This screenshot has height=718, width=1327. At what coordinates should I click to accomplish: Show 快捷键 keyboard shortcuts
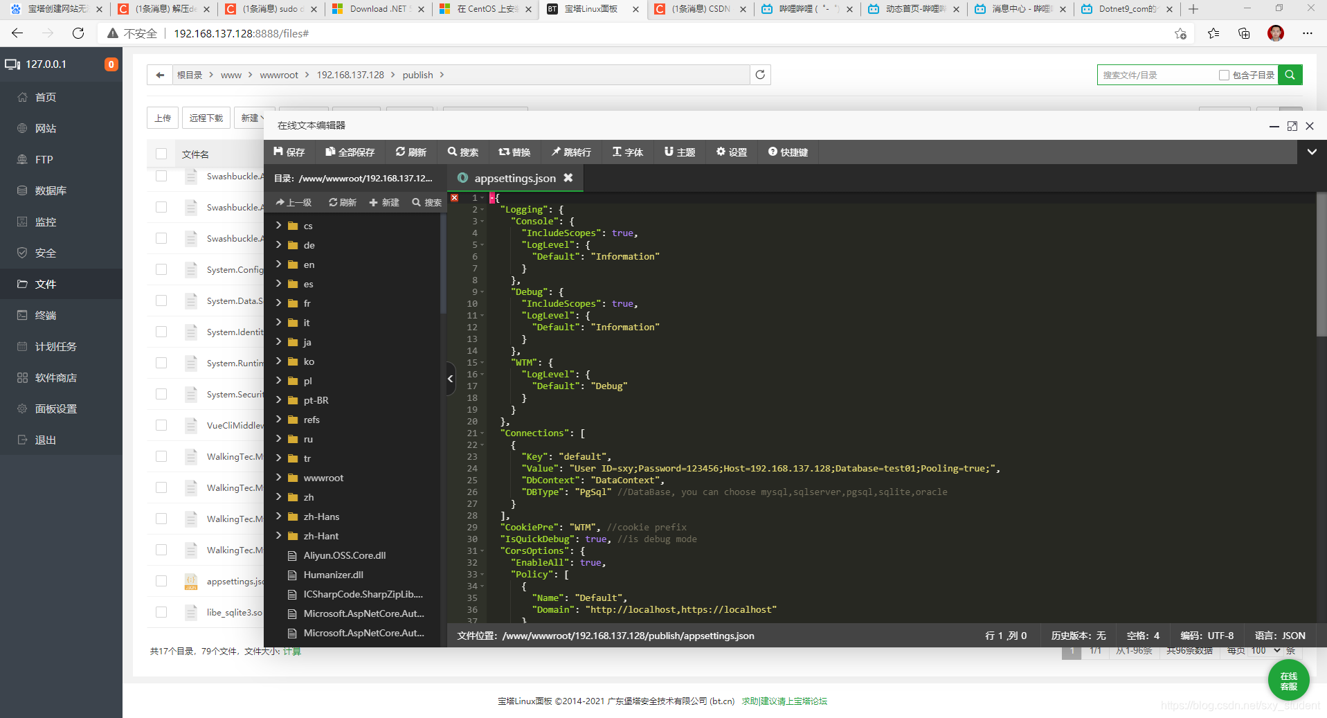tap(788, 152)
